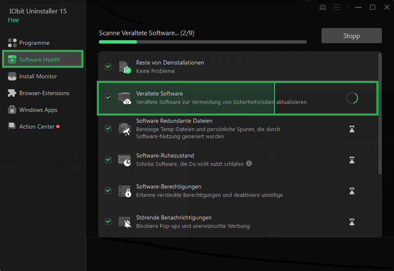Click the Software Health medical kit icon
Viewport: 394px width, 271px height.
click(x=12, y=59)
